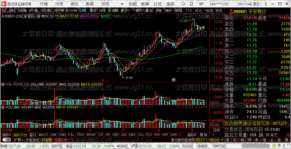Open the 关联报价 tab
291x149 pixels.
32,140
